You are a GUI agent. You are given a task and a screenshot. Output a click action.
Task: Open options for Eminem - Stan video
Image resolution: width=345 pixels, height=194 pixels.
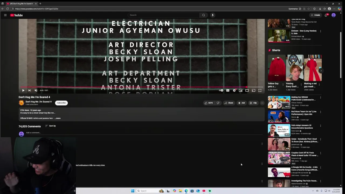coord(320,31)
